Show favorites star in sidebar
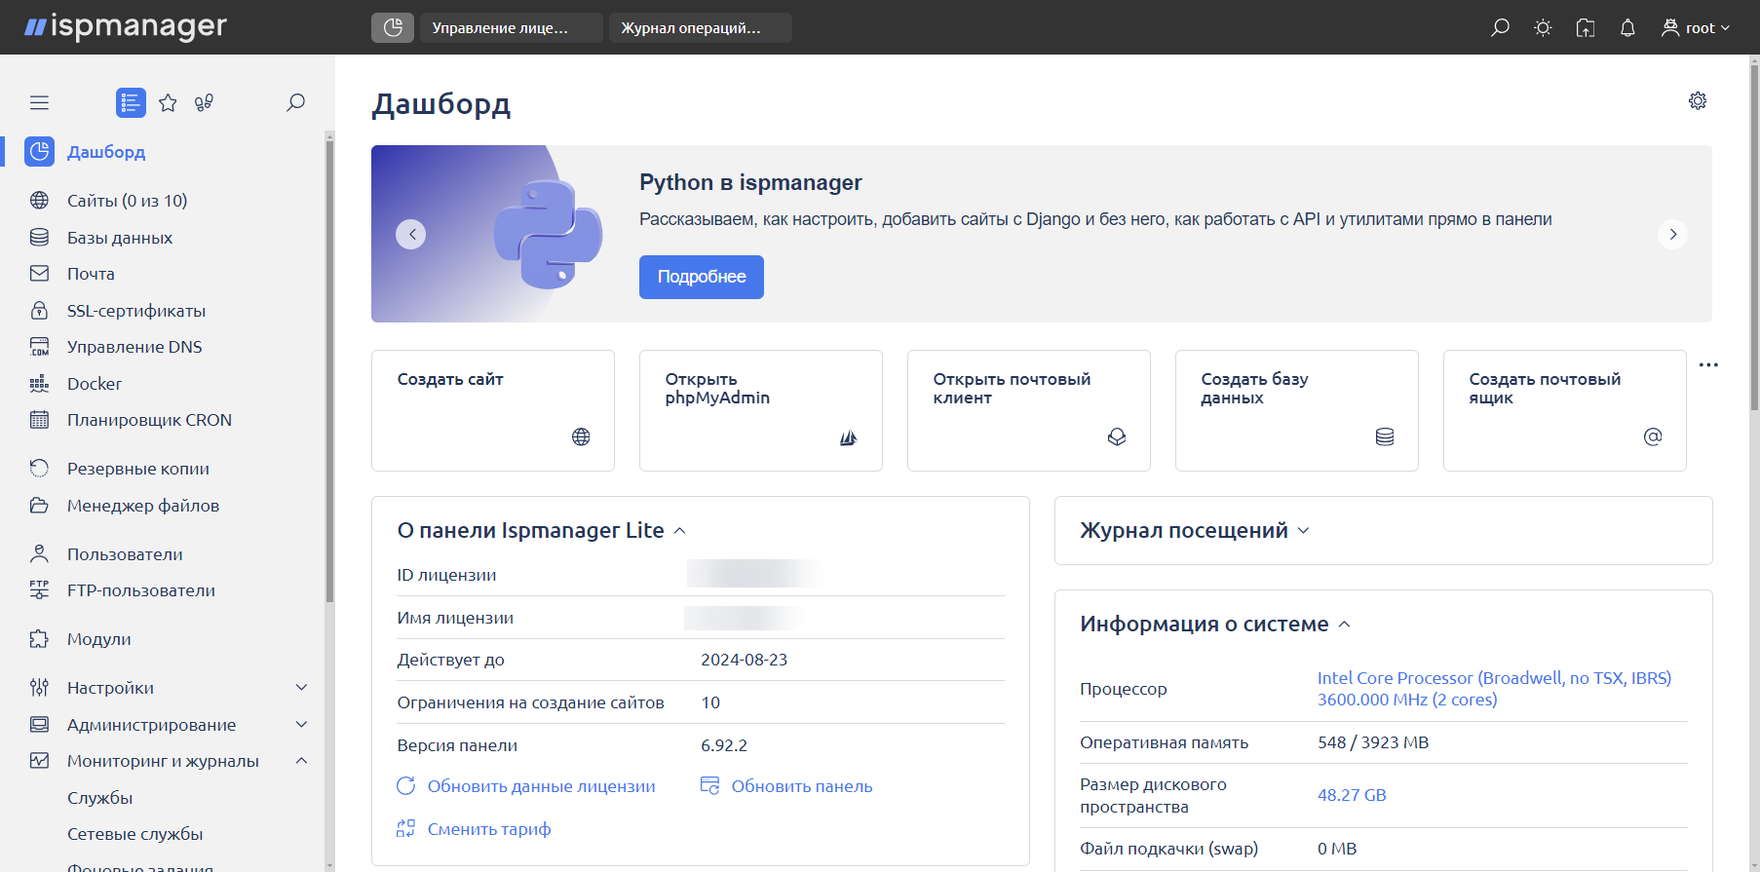Viewport: 1760px width, 872px height. 168,102
